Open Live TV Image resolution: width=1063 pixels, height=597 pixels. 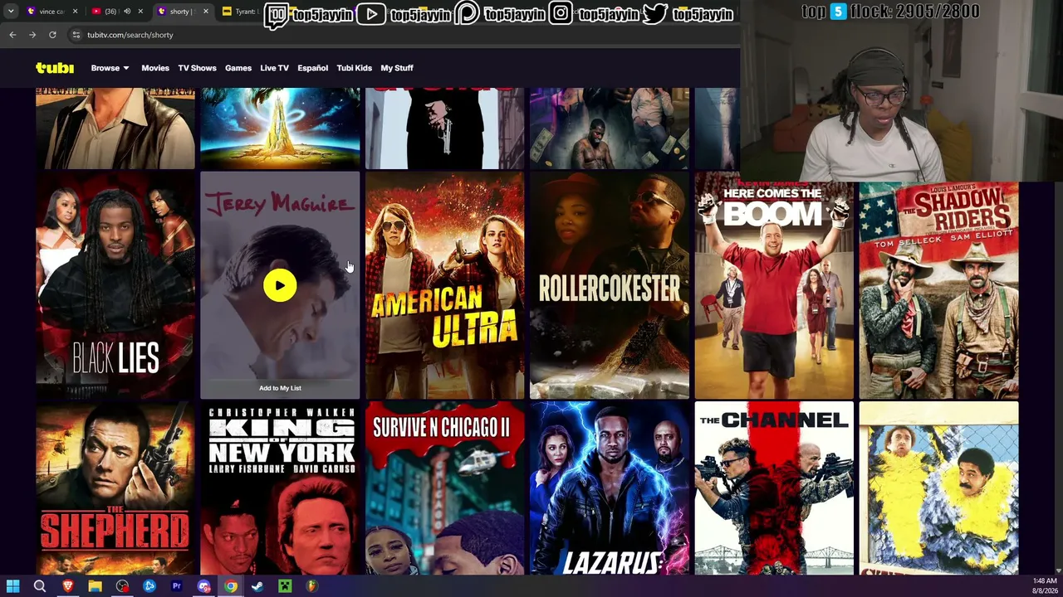pos(274,68)
